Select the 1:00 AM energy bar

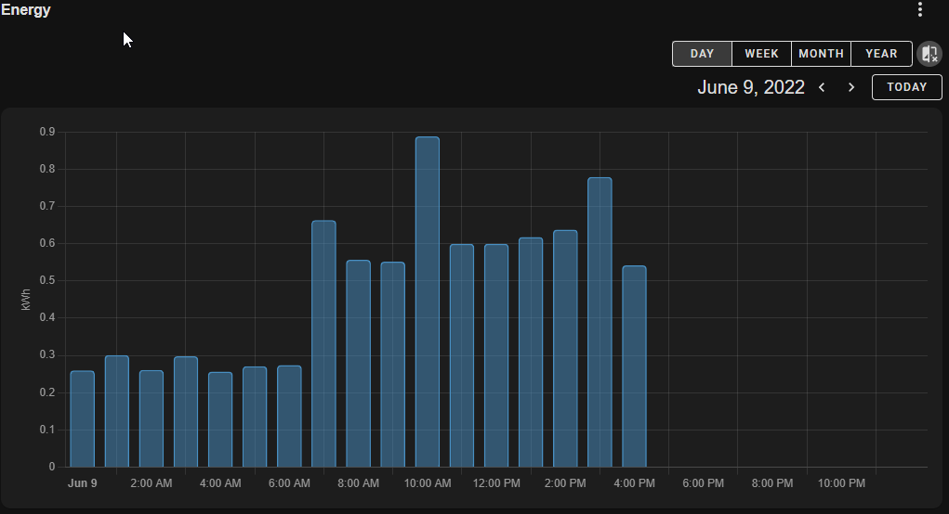coord(117,411)
